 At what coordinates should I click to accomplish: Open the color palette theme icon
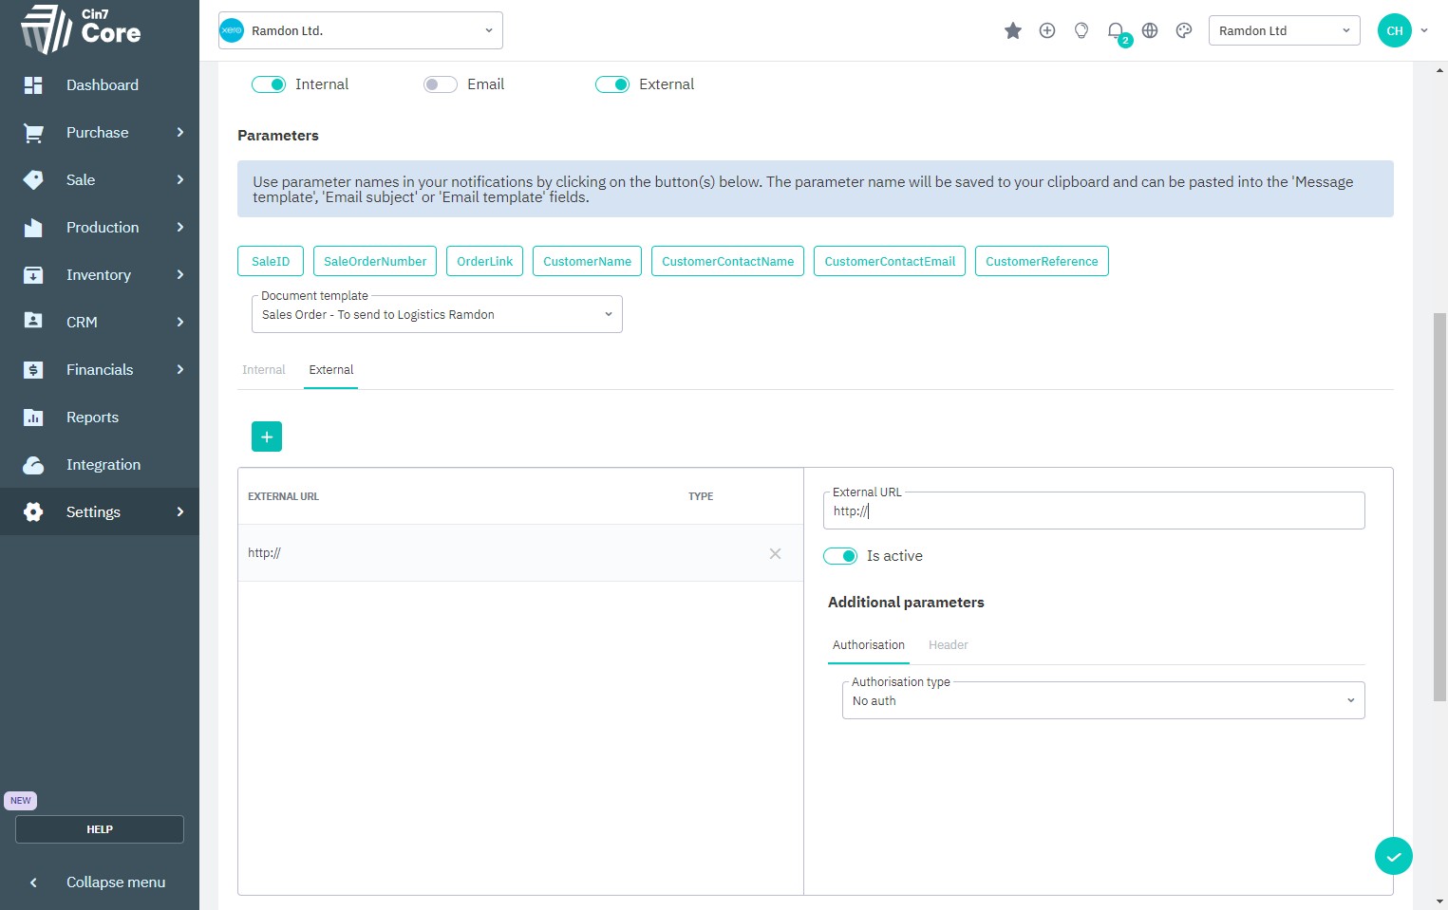[1183, 31]
